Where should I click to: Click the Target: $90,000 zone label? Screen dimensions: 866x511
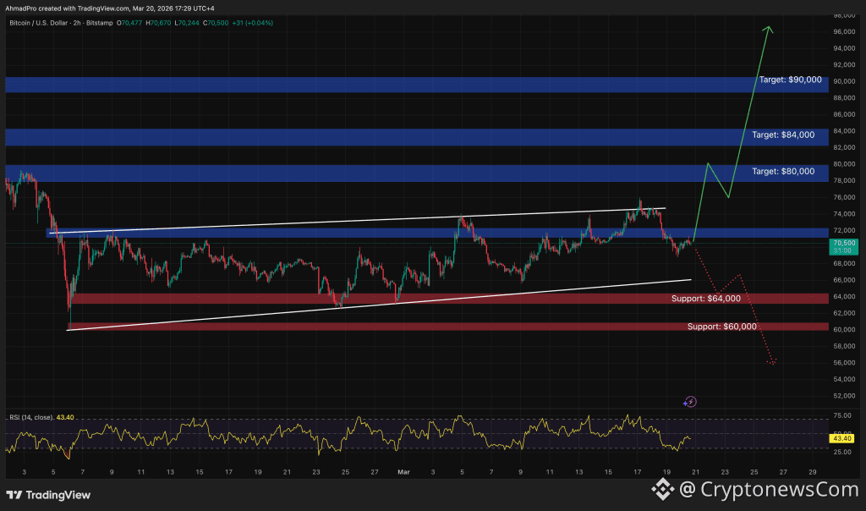[790, 80]
